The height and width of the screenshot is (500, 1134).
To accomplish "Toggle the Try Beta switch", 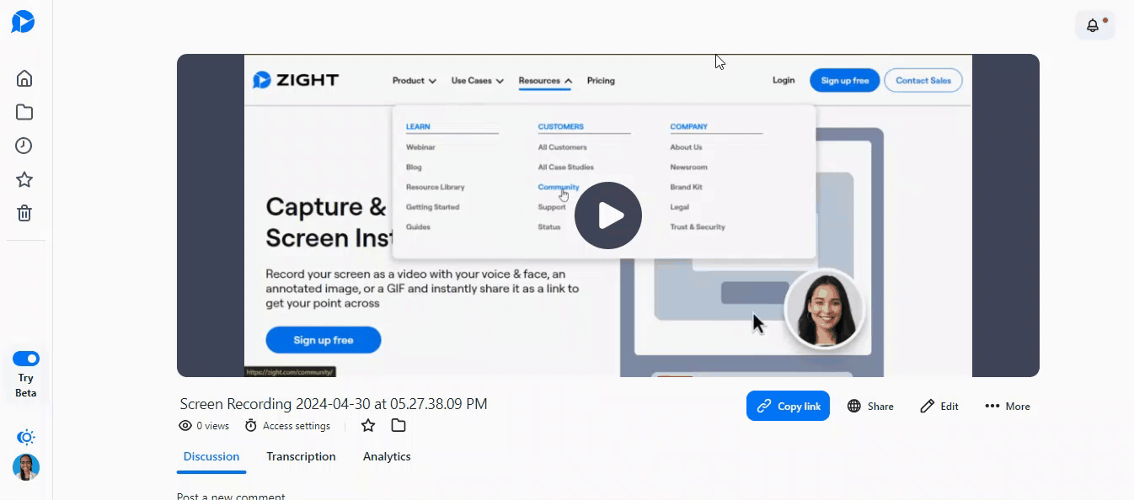I will coord(26,359).
